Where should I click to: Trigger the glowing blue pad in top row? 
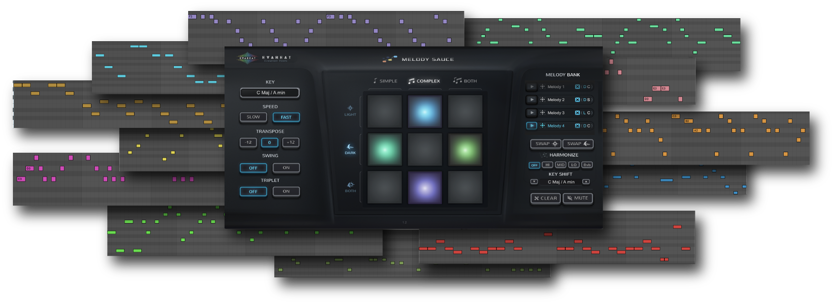(425, 112)
